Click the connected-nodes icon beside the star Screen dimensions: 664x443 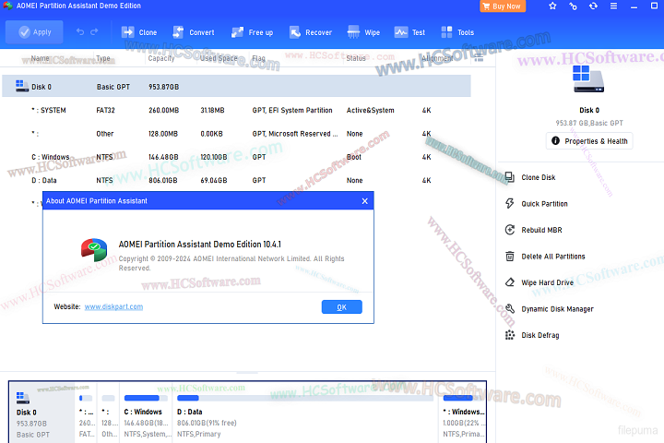(573, 6)
